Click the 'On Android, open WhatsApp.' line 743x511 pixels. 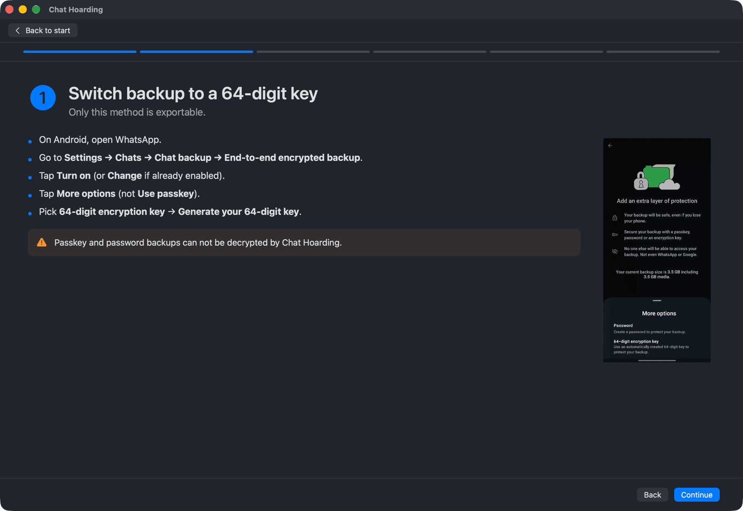click(x=100, y=140)
